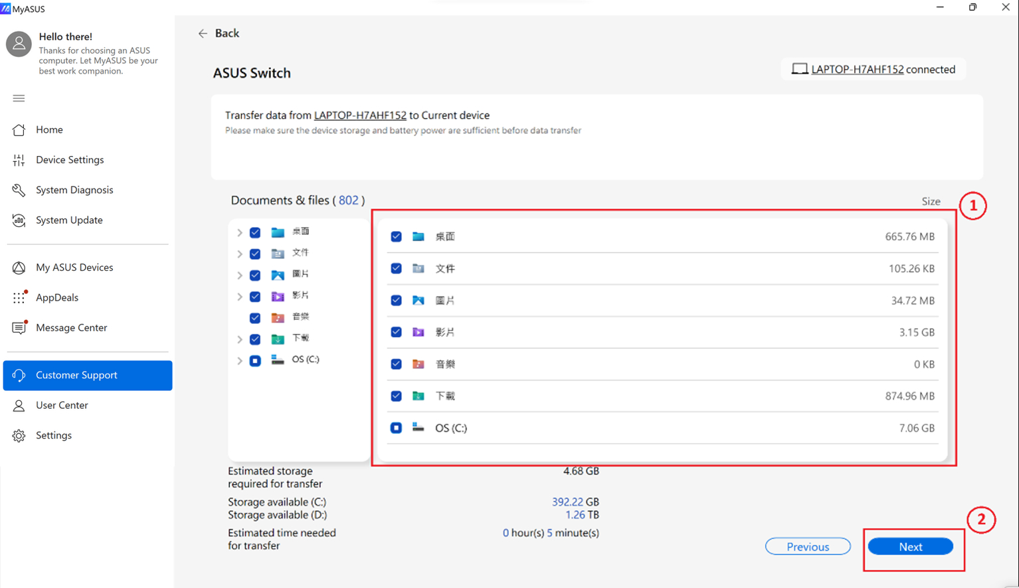Go to User Center
The width and height of the screenshot is (1019, 588).
(x=62, y=405)
